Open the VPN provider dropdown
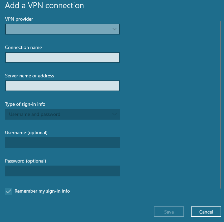This screenshot has width=224, height=222. [x=62, y=29]
